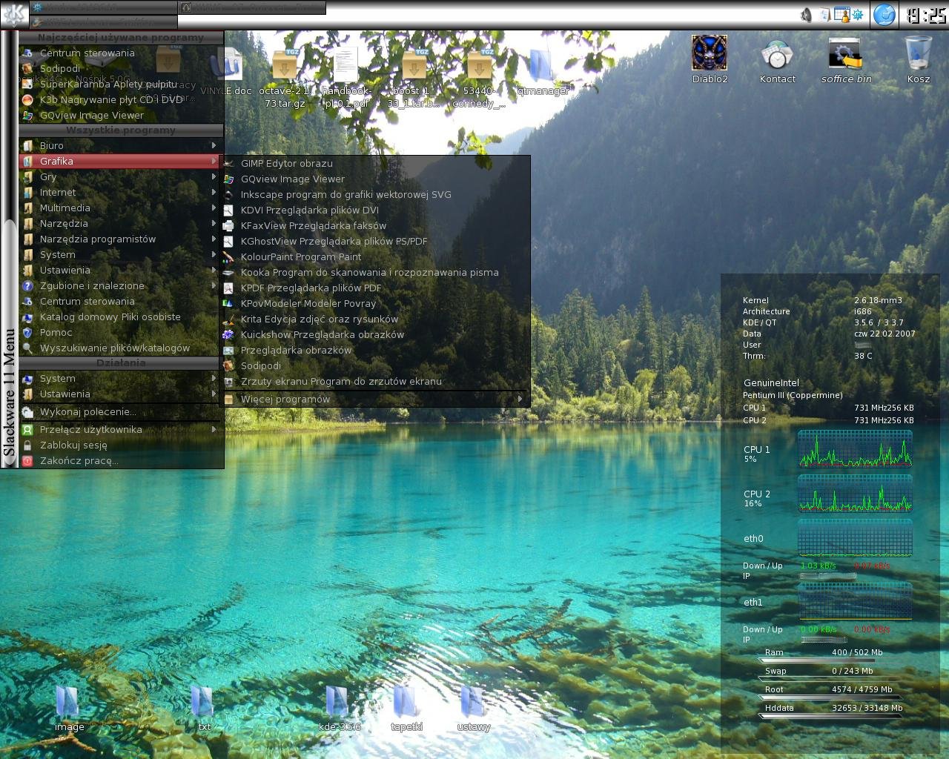This screenshot has width=949, height=759.
Task: Open Wyszukiwanie plików/katalogów
Action: [120, 348]
